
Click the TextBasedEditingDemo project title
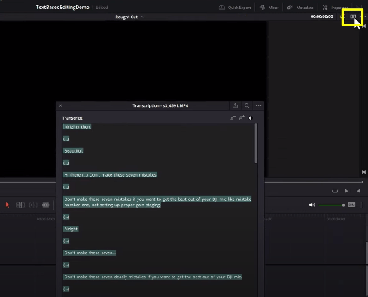pos(62,8)
